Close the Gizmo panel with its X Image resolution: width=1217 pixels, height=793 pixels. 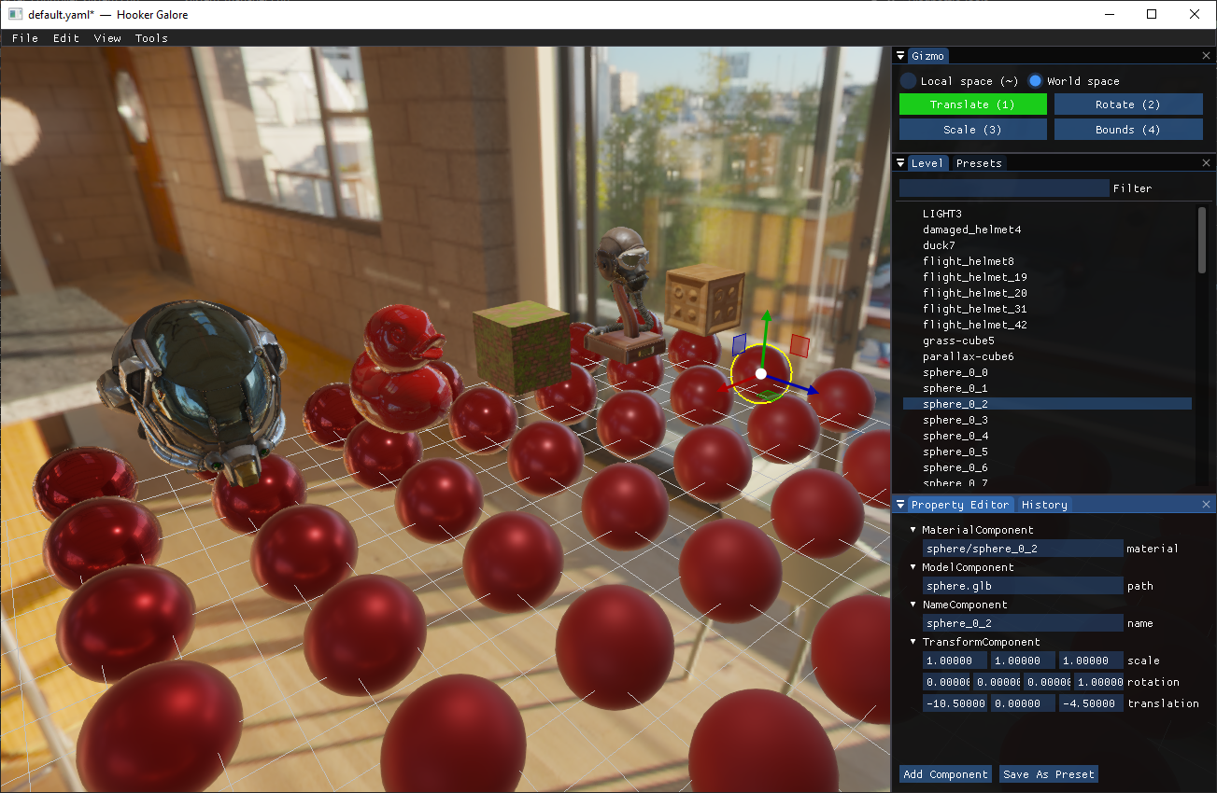(1206, 56)
